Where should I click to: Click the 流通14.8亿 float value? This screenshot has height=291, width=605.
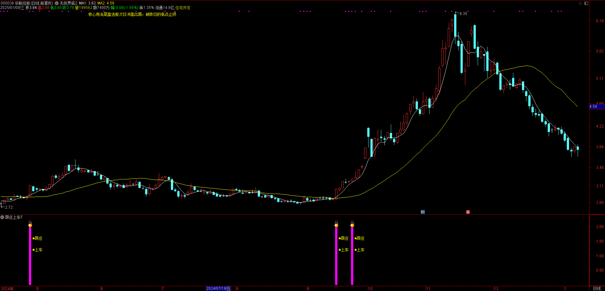165,8
